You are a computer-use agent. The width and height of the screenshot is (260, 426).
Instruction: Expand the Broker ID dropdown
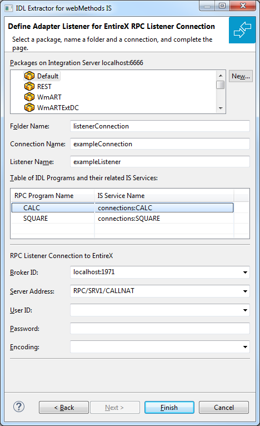(x=245, y=272)
